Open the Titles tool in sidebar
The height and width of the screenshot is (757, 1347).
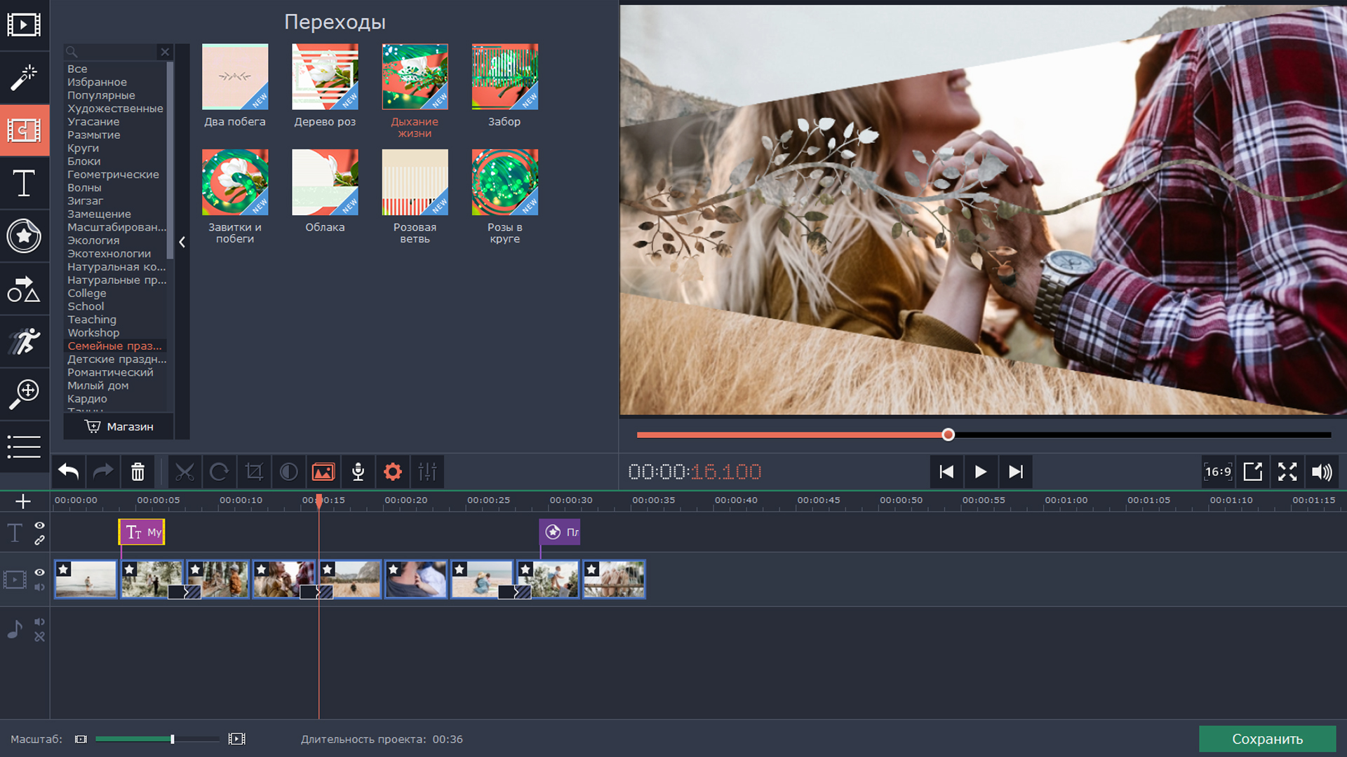[x=24, y=184]
